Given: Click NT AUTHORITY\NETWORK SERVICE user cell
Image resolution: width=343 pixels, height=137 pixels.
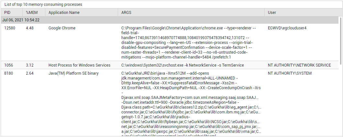Looking at the screenshot, I should tap(299, 65).
